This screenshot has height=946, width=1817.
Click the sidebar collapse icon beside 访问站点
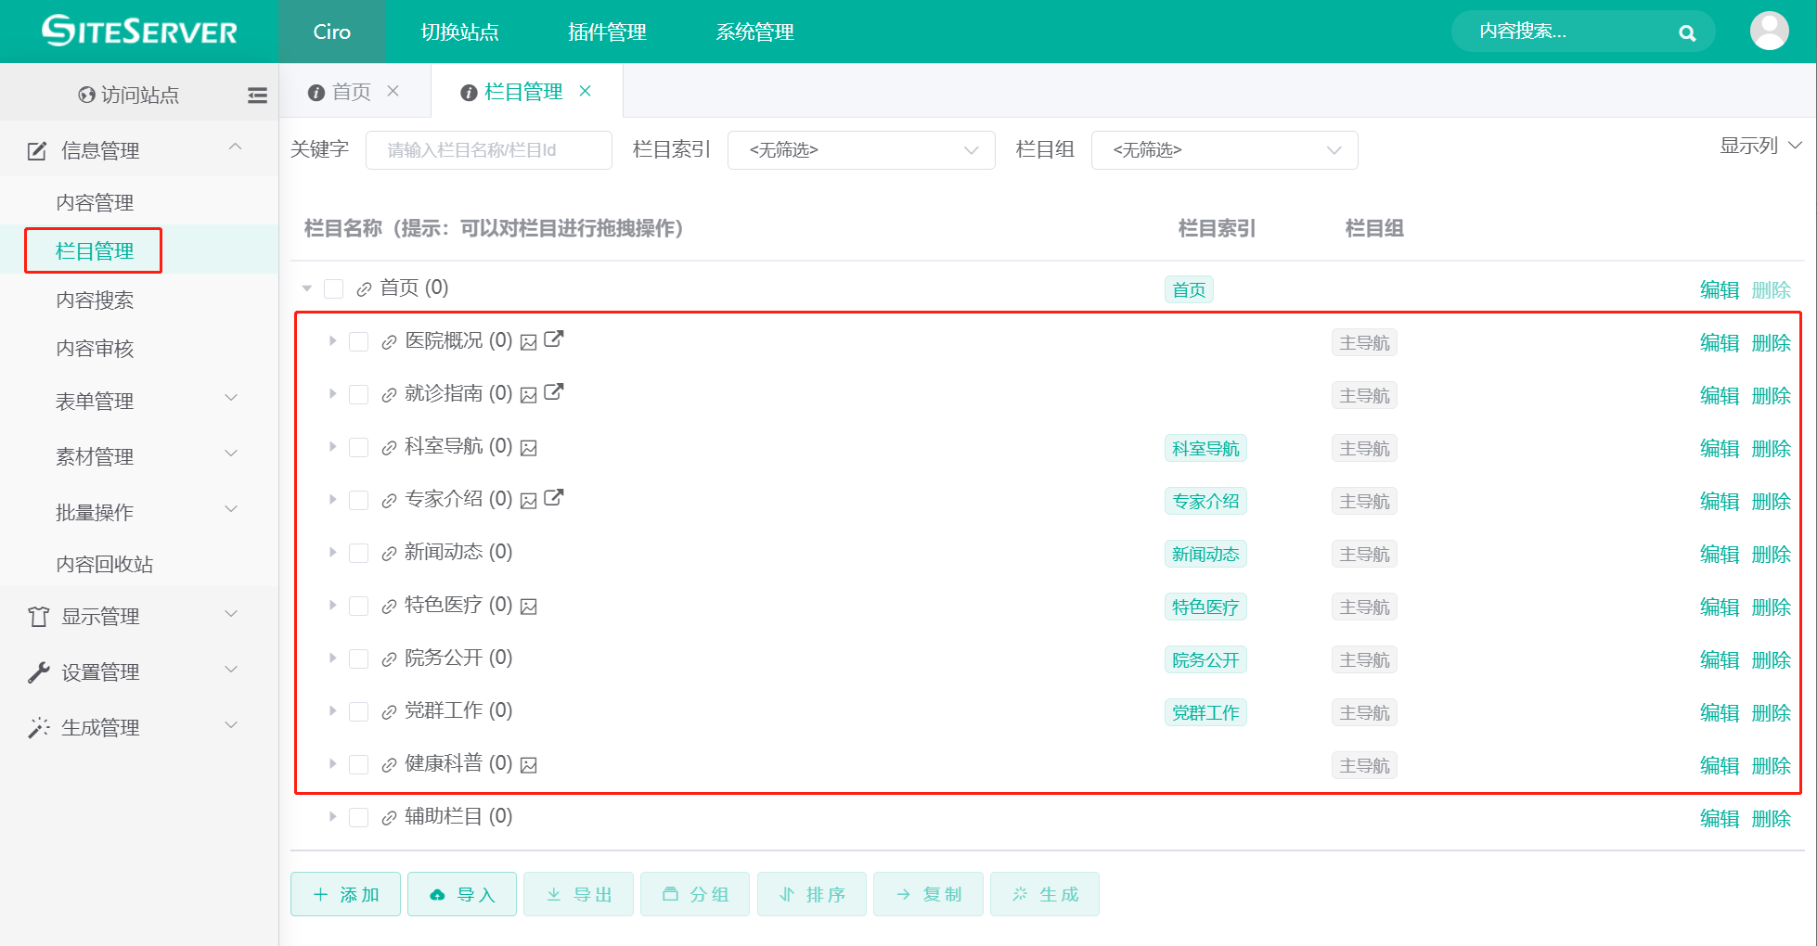pyautogui.click(x=257, y=95)
